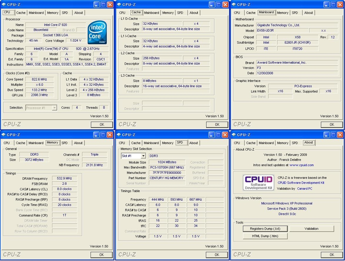
Task: Open the Slot #1 memory slot dropdown
Action: pos(143,156)
